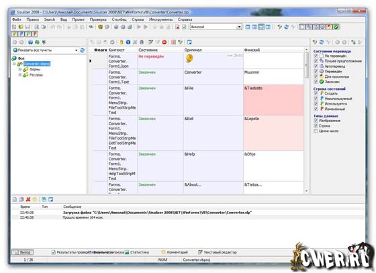The height and width of the screenshot is (273, 376).
Task: Switch to the 'Статистика' bottom tab
Action: pyautogui.click(x=137, y=252)
